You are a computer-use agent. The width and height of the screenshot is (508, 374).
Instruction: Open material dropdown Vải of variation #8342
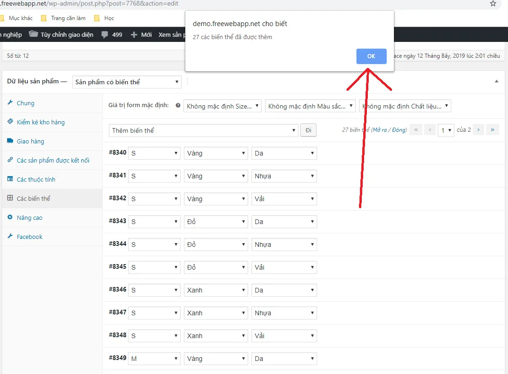[284, 199]
